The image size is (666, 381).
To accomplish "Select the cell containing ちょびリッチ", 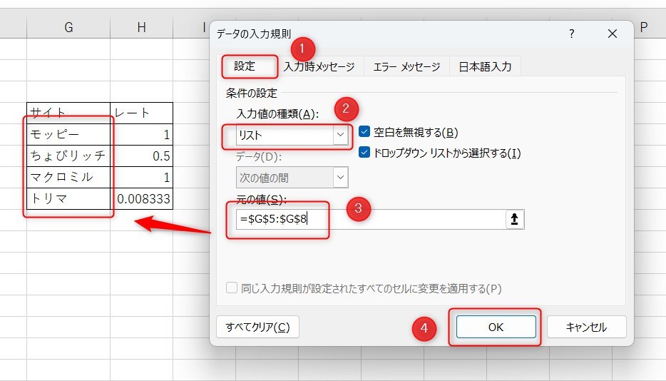I will [68, 156].
